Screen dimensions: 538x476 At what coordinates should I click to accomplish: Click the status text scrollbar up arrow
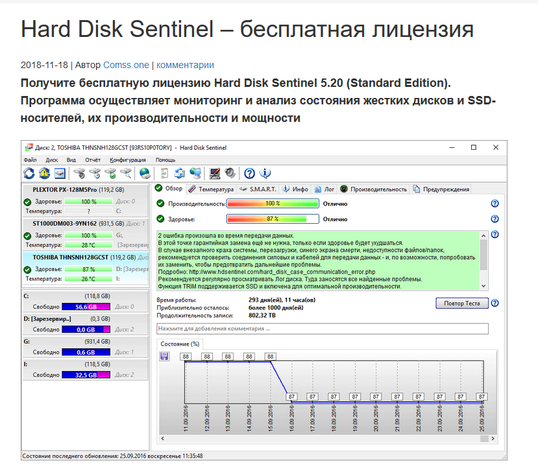(x=483, y=235)
